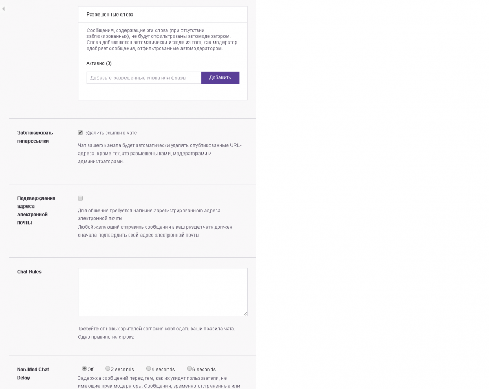489x389 pixels.
Task: Click the "Chat Rules" section label
Action: 30,272
